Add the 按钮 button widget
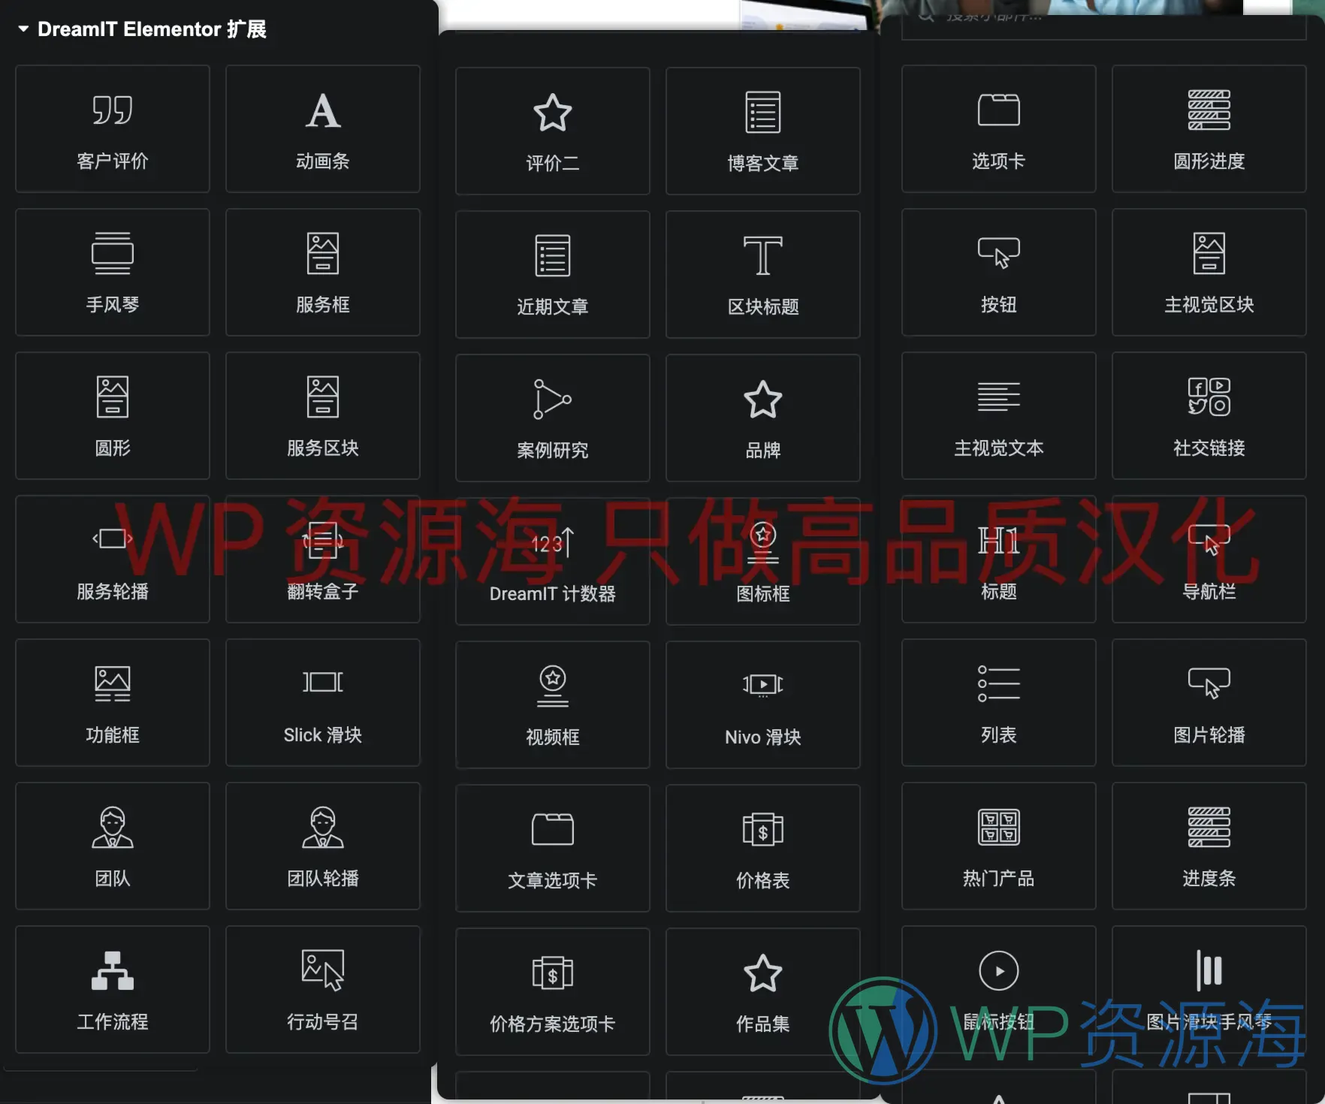Screen dimensions: 1325x1104 tap(998, 273)
